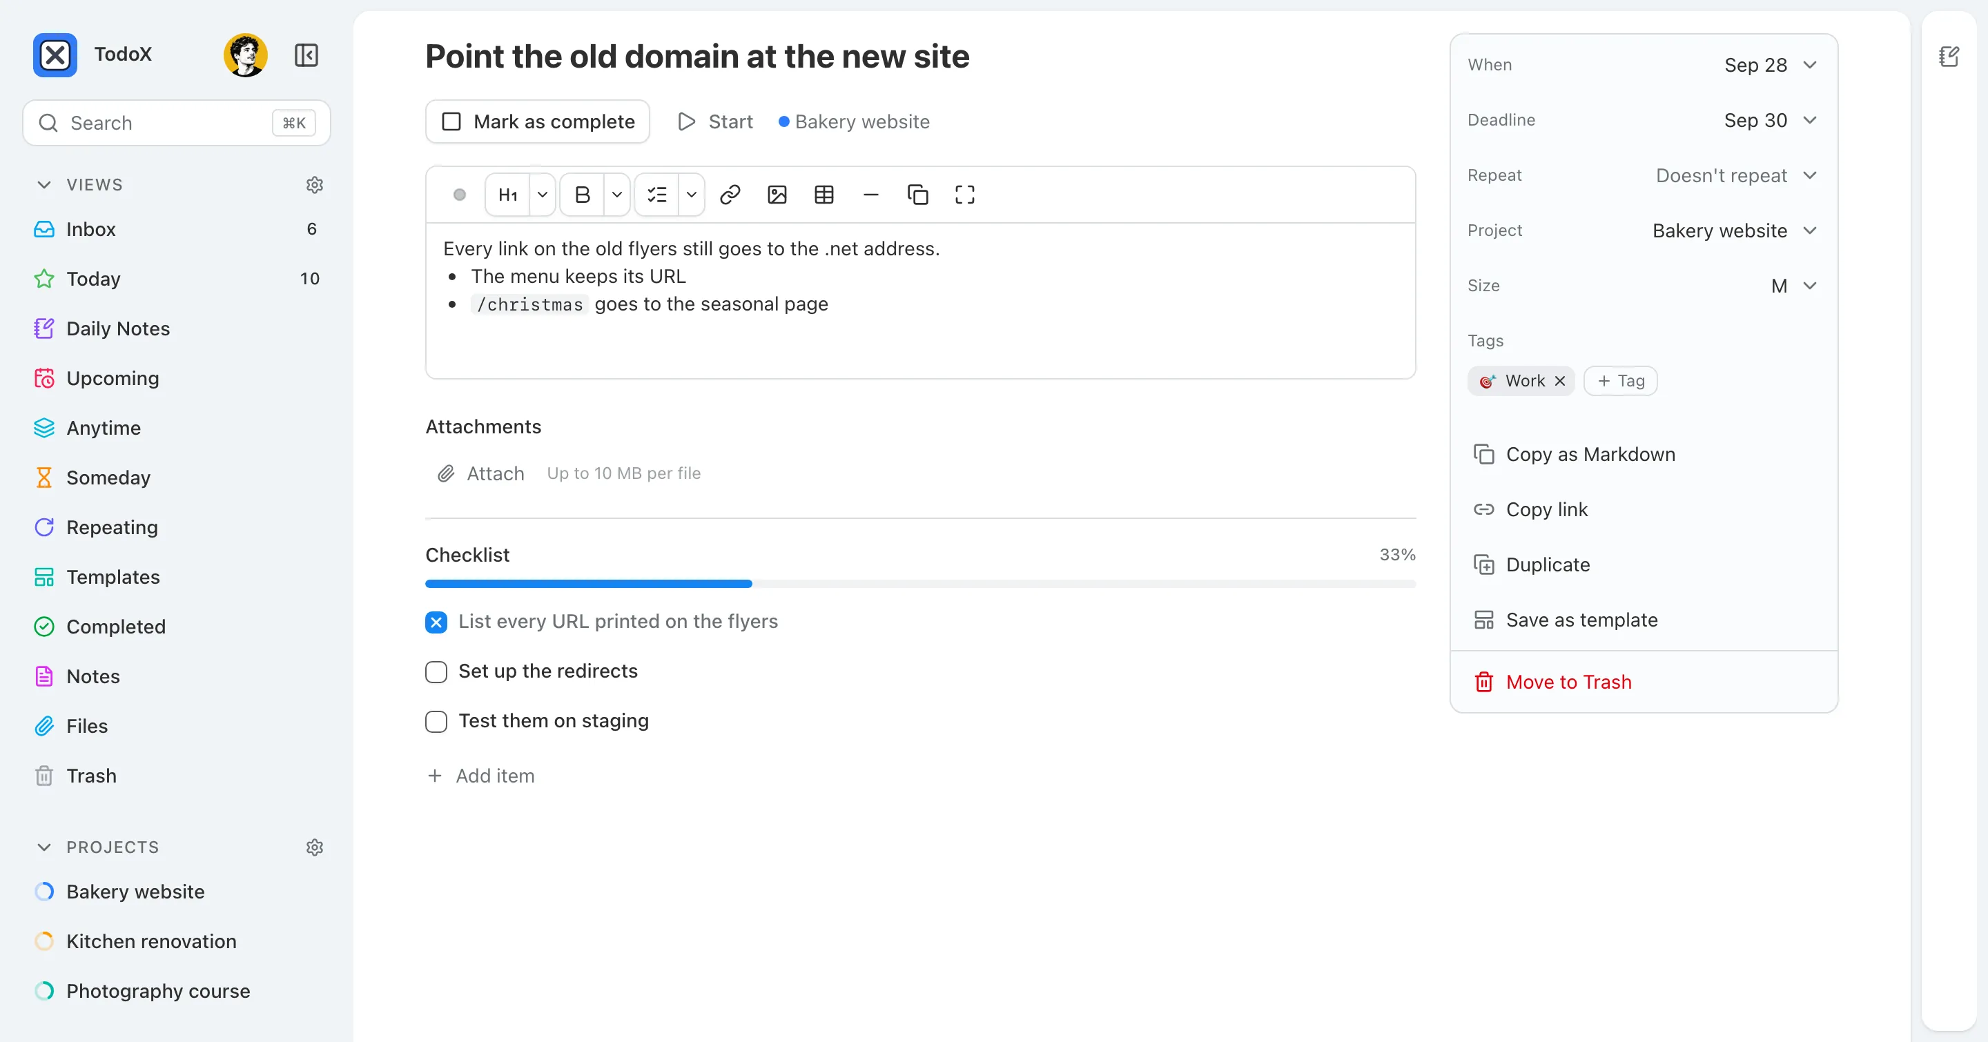Click the Copy link chain icon
This screenshot has height=1042, width=1988.
click(x=1483, y=510)
